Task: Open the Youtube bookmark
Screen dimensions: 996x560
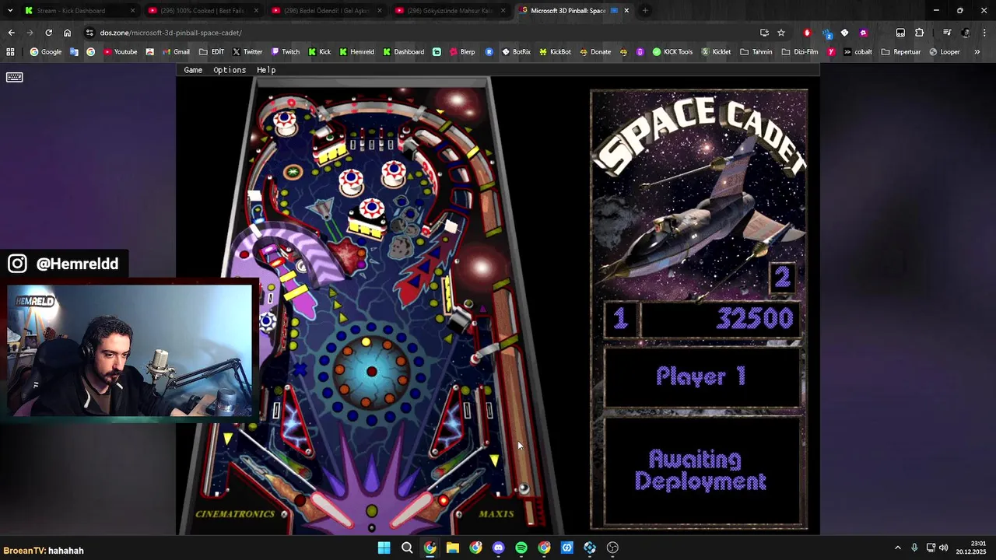Action: pyautogui.click(x=120, y=52)
